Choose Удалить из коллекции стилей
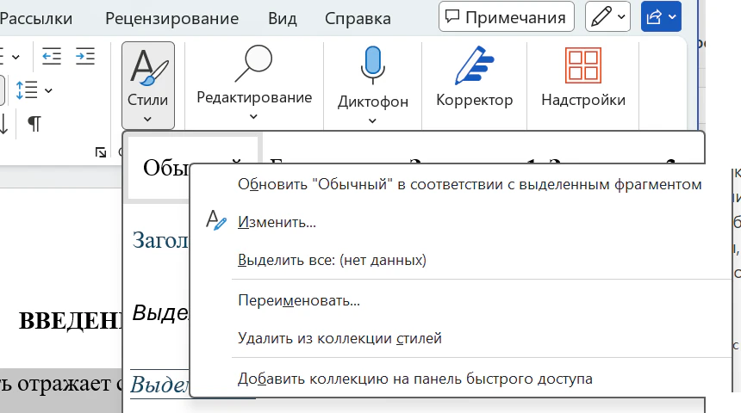The image size is (741, 413). (x=339, y=338)
